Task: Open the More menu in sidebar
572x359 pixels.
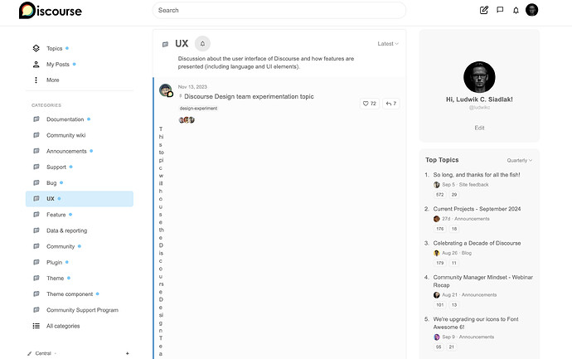Action: (x=52, y=80)
